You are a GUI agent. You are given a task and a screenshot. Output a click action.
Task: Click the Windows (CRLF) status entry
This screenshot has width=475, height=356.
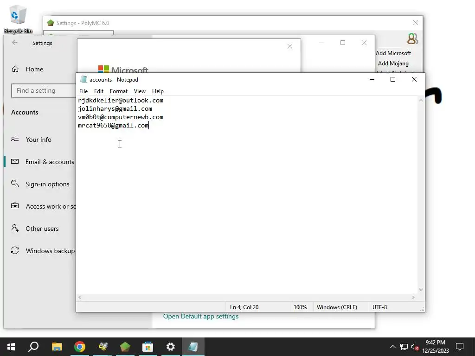(x=337, y=307)
